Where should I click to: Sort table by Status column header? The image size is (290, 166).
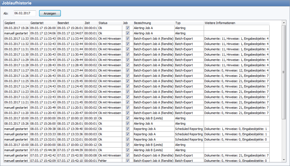(110, 23)
